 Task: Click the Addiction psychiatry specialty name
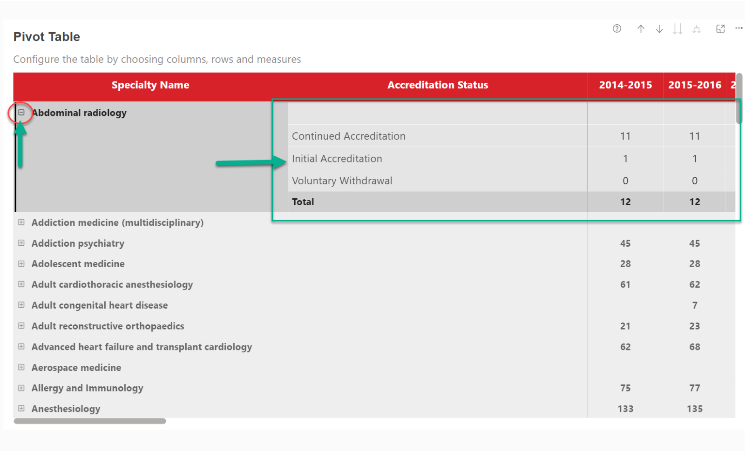[78, 243]
